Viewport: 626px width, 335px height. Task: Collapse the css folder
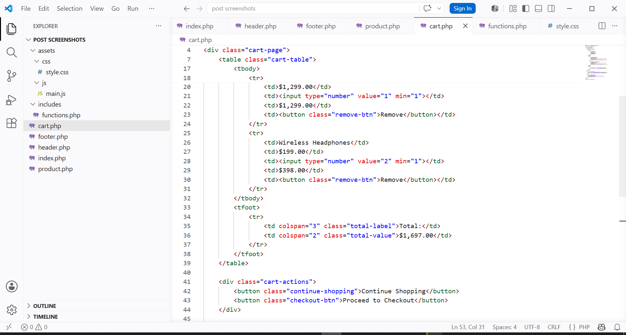(x=37, y=61)
